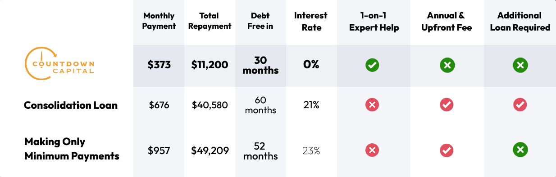Click green X for Countdown additional loan
The image size is (556, 177).
[x=520, y=66]
